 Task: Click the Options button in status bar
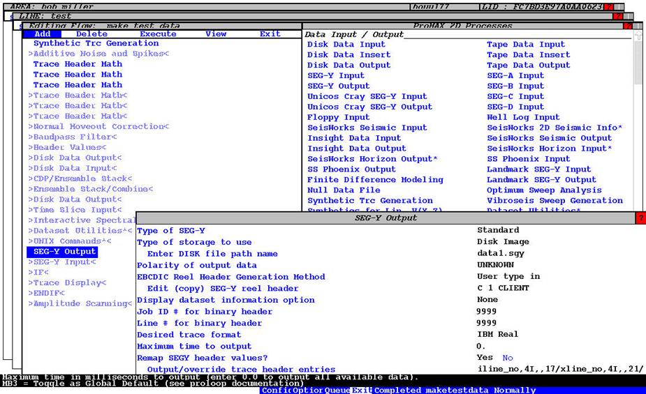coord(308,390)
